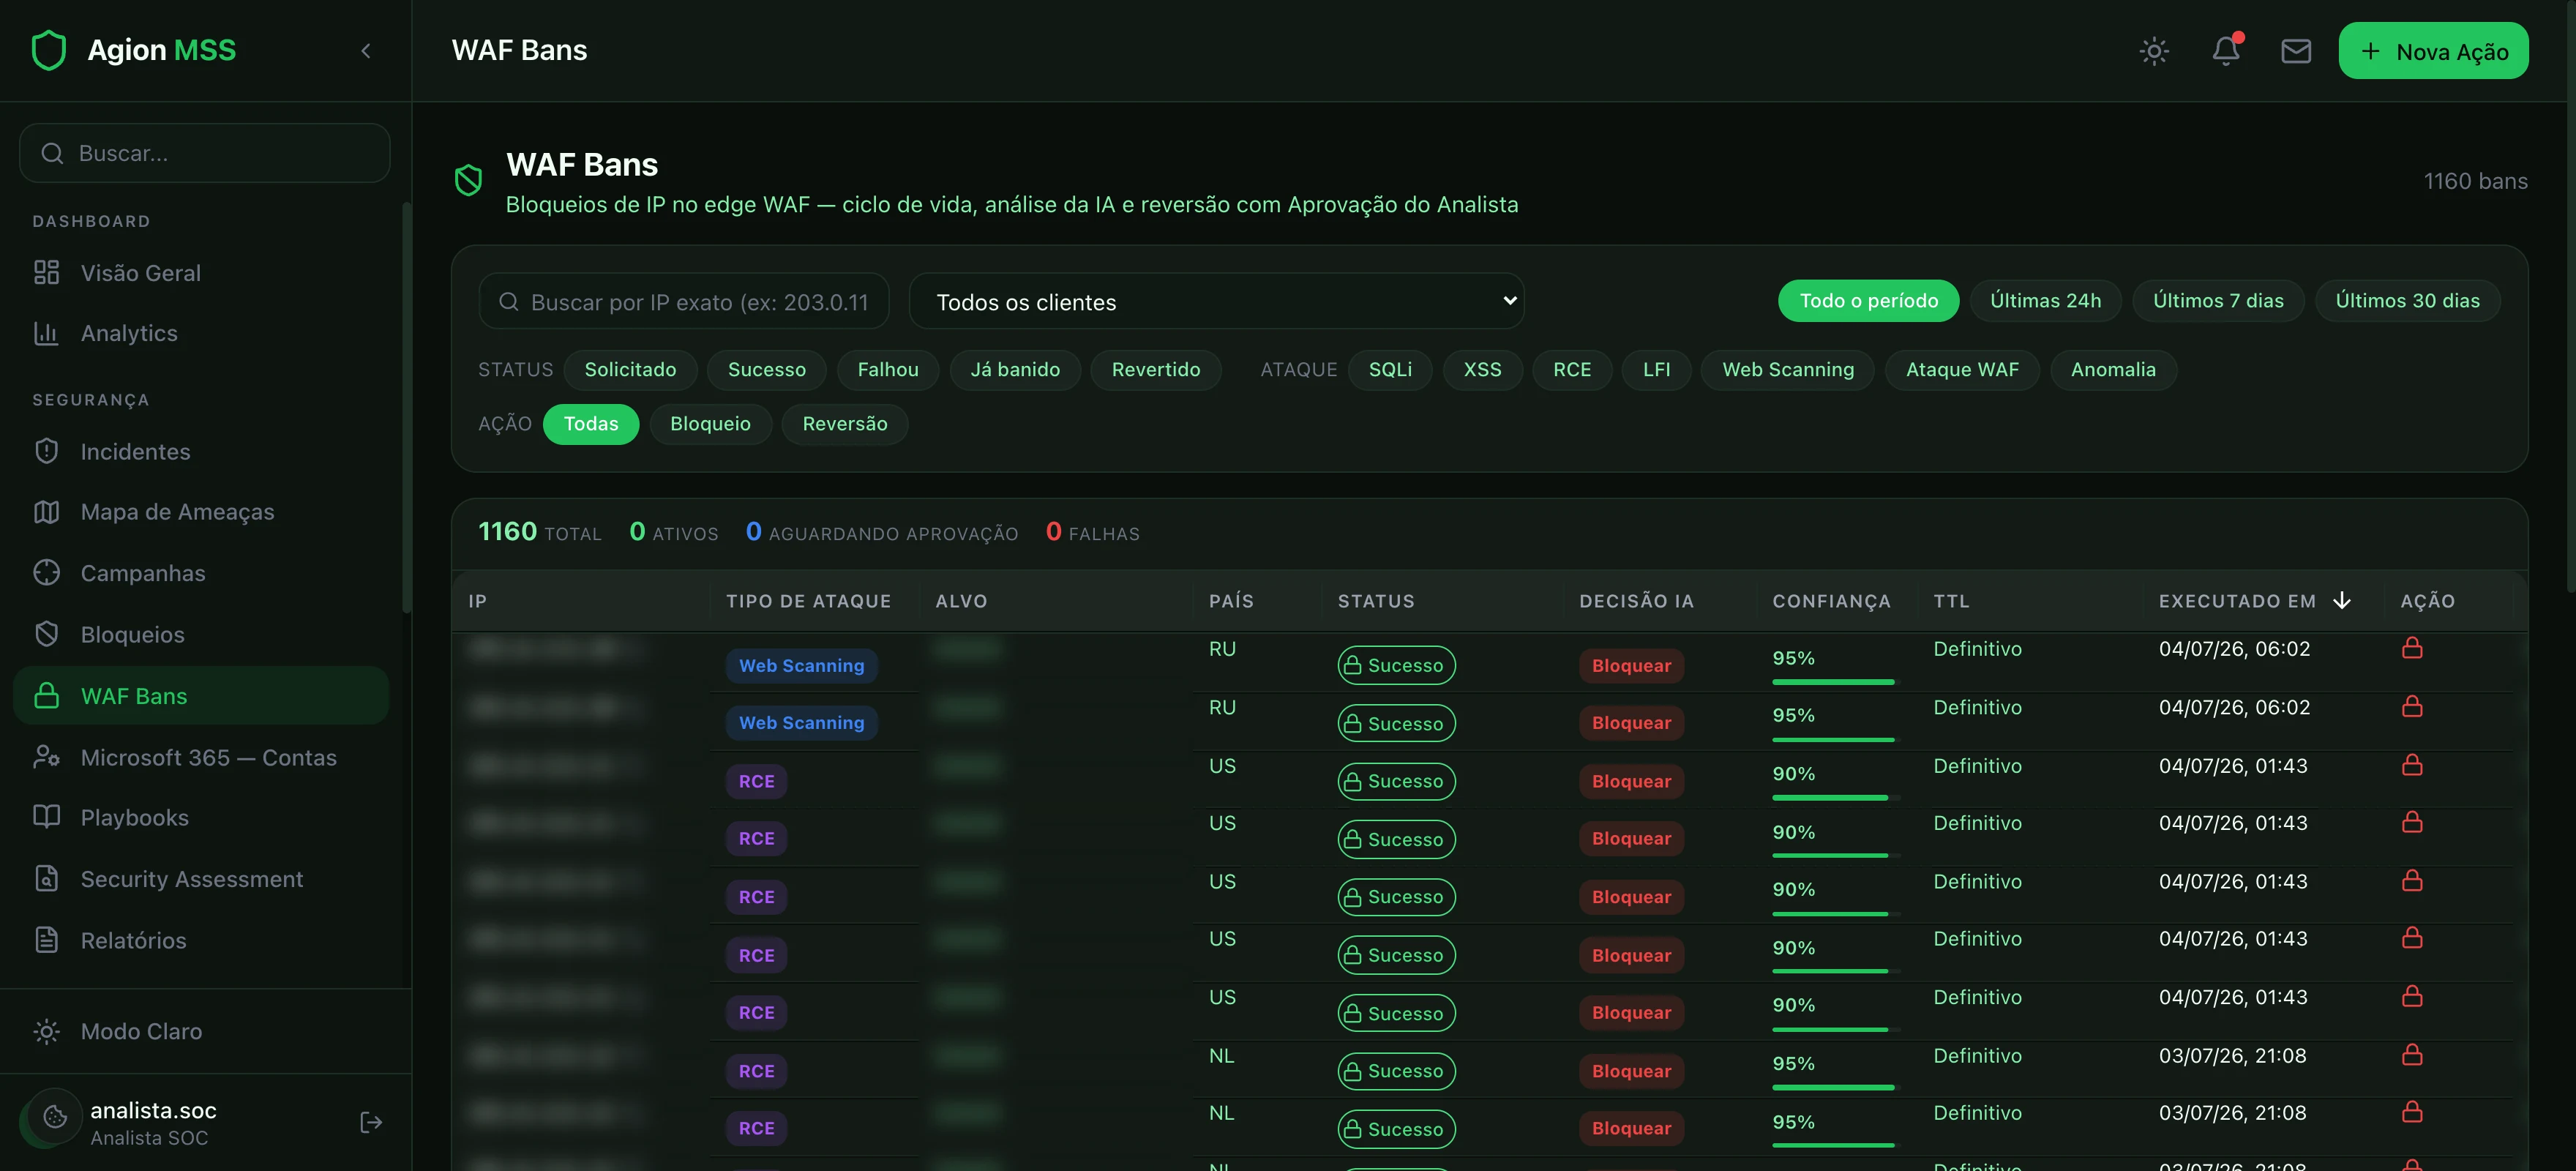Sort by Status column header
Screen dimensions: 2576x1171
1376,601
